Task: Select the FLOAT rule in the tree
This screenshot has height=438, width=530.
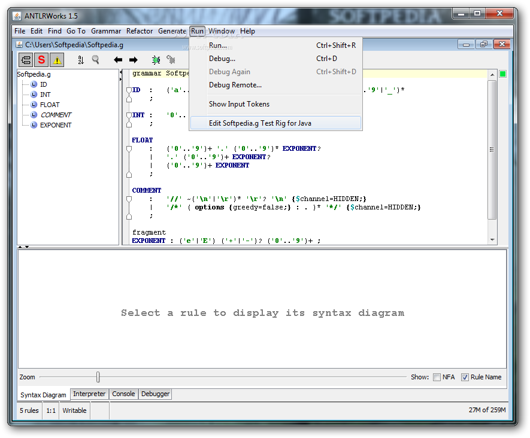Action: pyautogui.click(x=50, y=105)
